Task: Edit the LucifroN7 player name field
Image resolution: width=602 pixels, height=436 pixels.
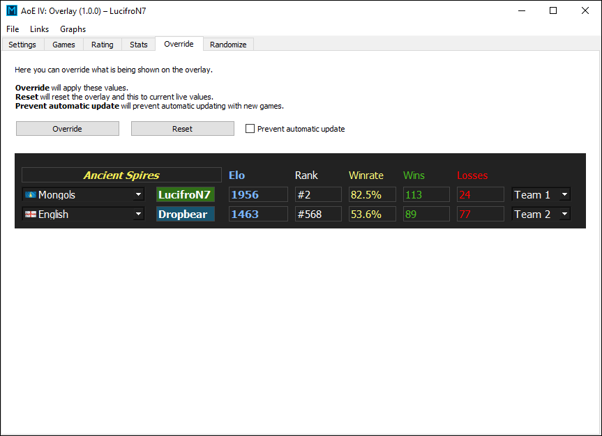Action: 186,195
